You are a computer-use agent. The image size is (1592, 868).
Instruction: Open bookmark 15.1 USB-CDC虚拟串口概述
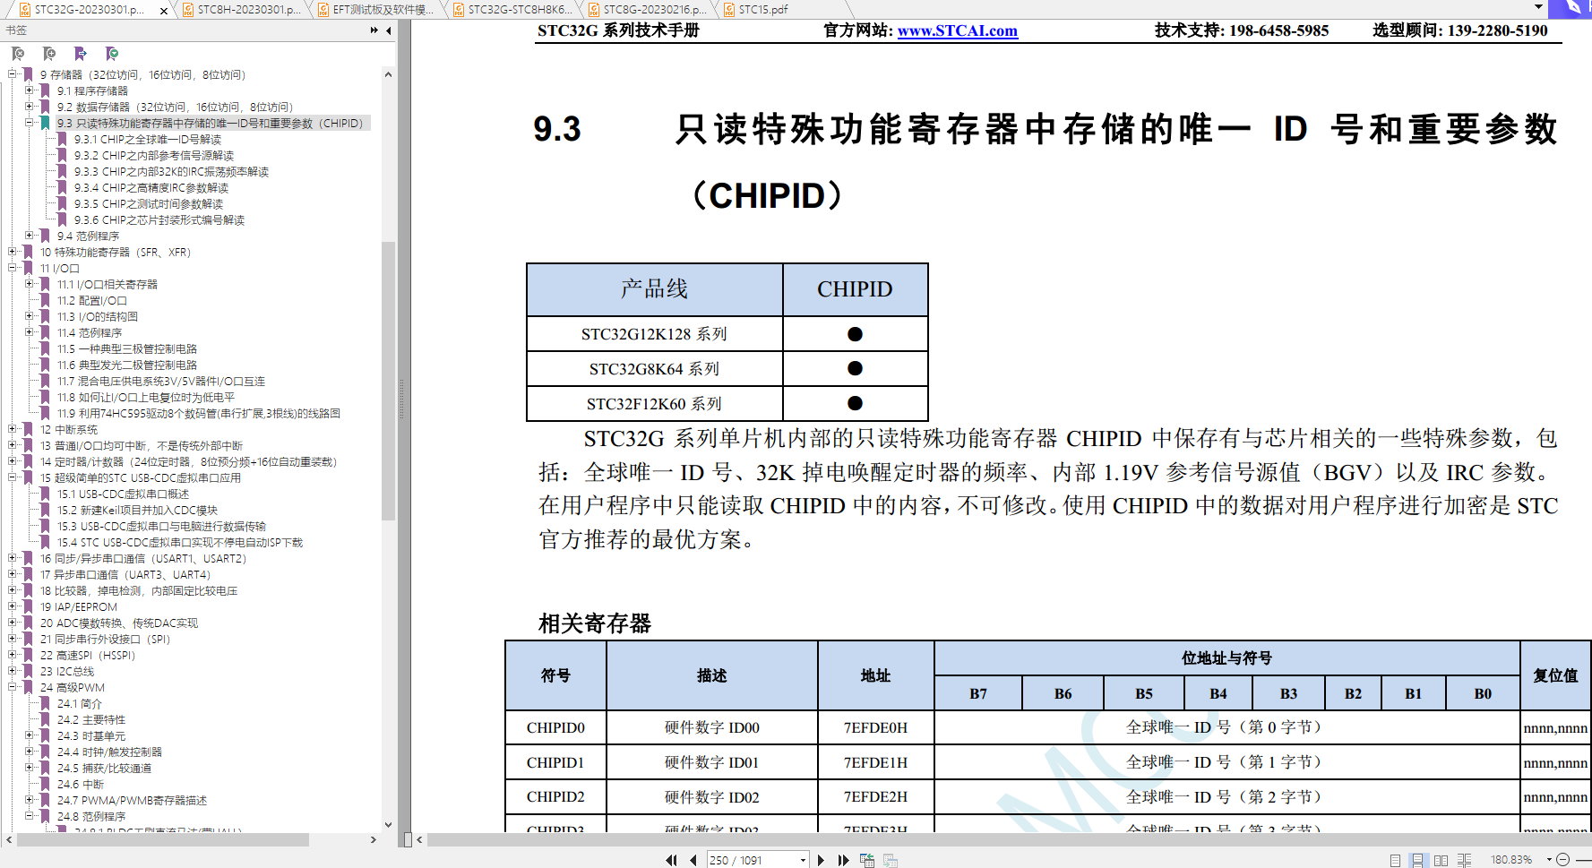(123, 494)
